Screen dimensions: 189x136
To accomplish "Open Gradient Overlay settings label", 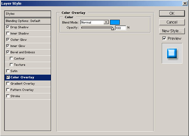I will [23, 84].
